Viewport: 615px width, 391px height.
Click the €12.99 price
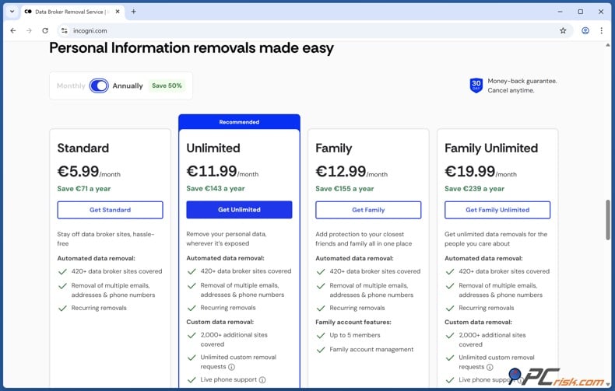(340, 172)
